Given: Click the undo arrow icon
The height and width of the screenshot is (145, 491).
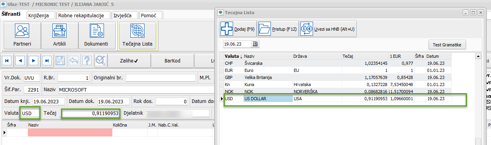Looking at the screenshot, I should [x=74, y=61].
